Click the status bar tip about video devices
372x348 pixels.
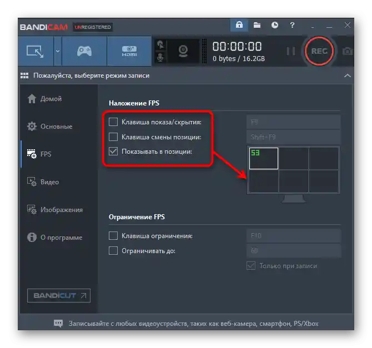coord(194,324)
